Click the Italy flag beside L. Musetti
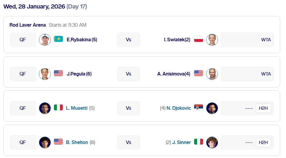The width and height of the screenshot is (286, 158). point(58,108)
